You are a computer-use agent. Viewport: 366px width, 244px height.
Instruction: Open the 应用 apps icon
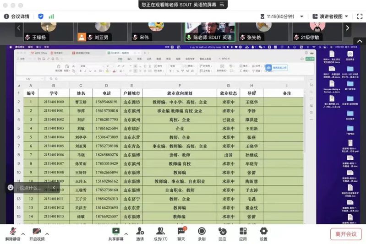(x=243, y=231)
